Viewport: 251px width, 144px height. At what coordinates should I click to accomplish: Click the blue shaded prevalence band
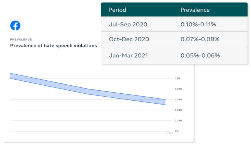click(x=87, y=91)
